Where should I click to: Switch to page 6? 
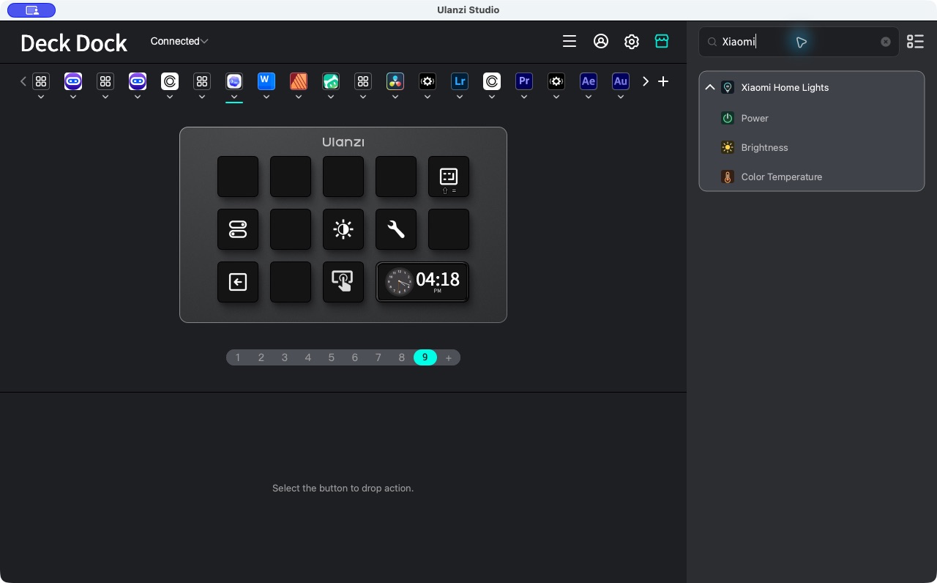pyautogui.click(x=355, y=357)
